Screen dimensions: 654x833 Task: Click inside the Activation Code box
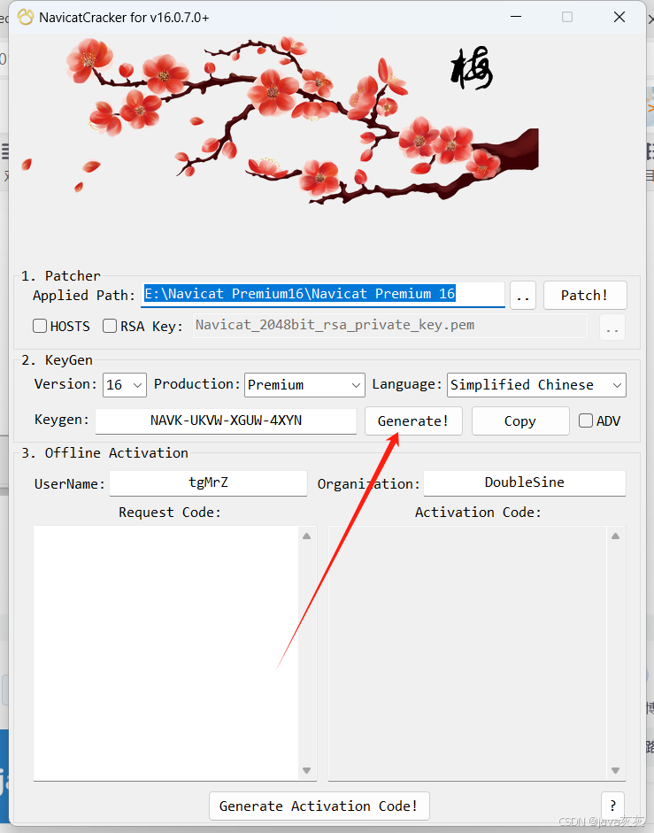467,653
